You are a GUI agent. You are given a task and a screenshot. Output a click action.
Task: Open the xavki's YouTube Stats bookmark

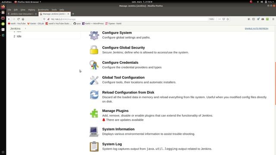pyautogui.click(x=59, y=23)
